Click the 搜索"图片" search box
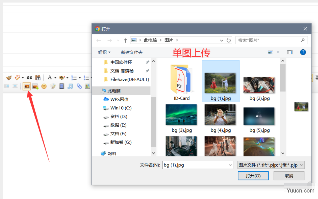The image size is (318, 199). tap(272, 40)
